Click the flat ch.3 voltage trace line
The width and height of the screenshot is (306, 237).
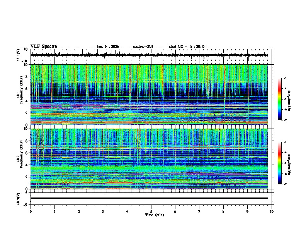(149, 198)
